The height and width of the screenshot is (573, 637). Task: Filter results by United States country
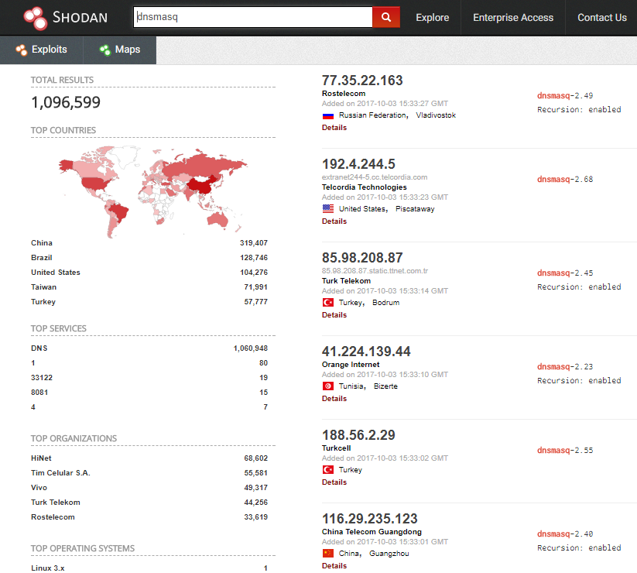pos(56,273)
